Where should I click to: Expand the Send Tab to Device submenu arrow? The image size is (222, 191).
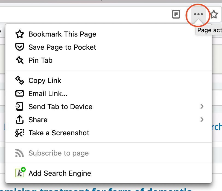(x=202, y=107)
